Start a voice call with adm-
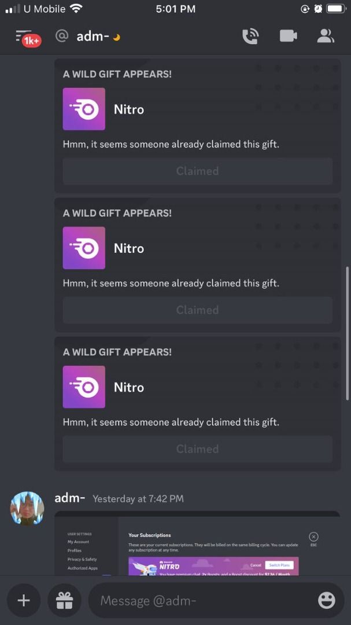This screenshot has height=625, width=351. (x=250, y=36)
